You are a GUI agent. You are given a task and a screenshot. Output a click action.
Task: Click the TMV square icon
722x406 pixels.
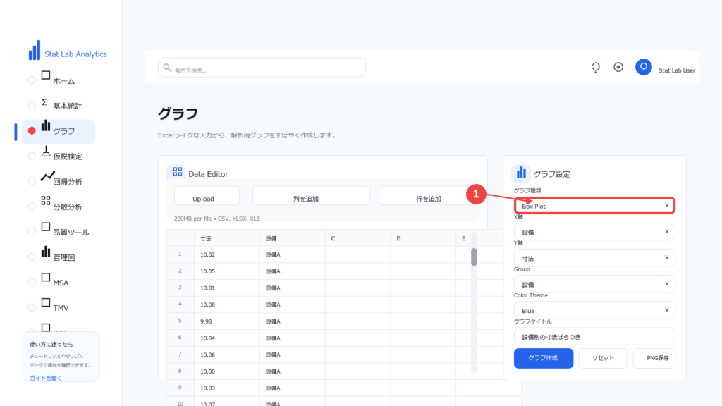pos(46,302)
